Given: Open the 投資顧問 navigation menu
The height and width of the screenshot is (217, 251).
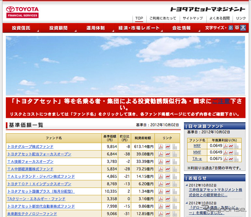Looking at the screenshot, I should click(58, 28).
